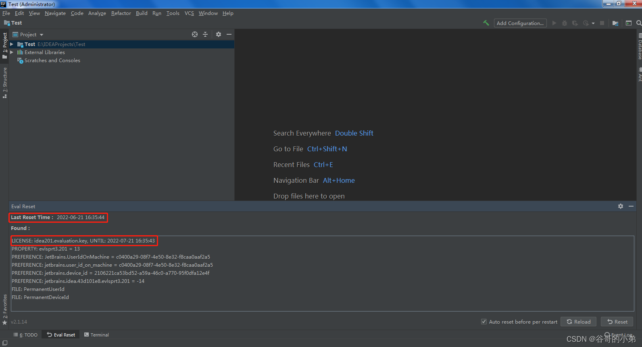Viewport: 642px width, 347px height.
Task: Switch to the Eval Reset tab
Action: click(61, 335)
